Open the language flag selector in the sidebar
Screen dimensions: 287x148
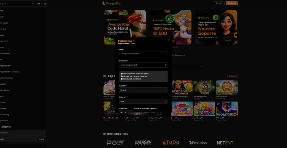click(40, 4)
